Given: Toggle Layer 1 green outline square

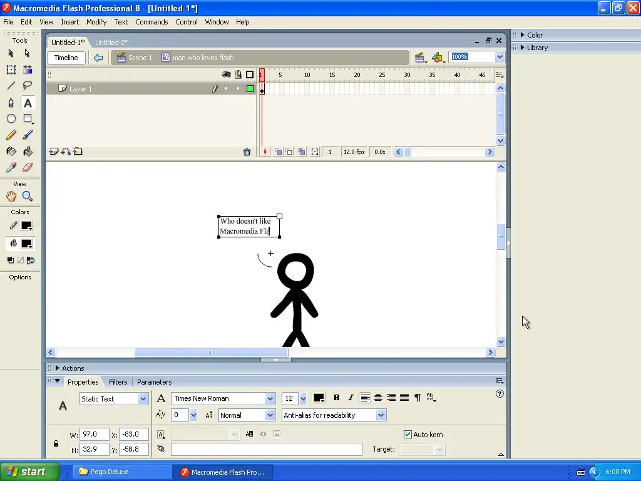Looking at the screenshot, I should pos(250,89).
